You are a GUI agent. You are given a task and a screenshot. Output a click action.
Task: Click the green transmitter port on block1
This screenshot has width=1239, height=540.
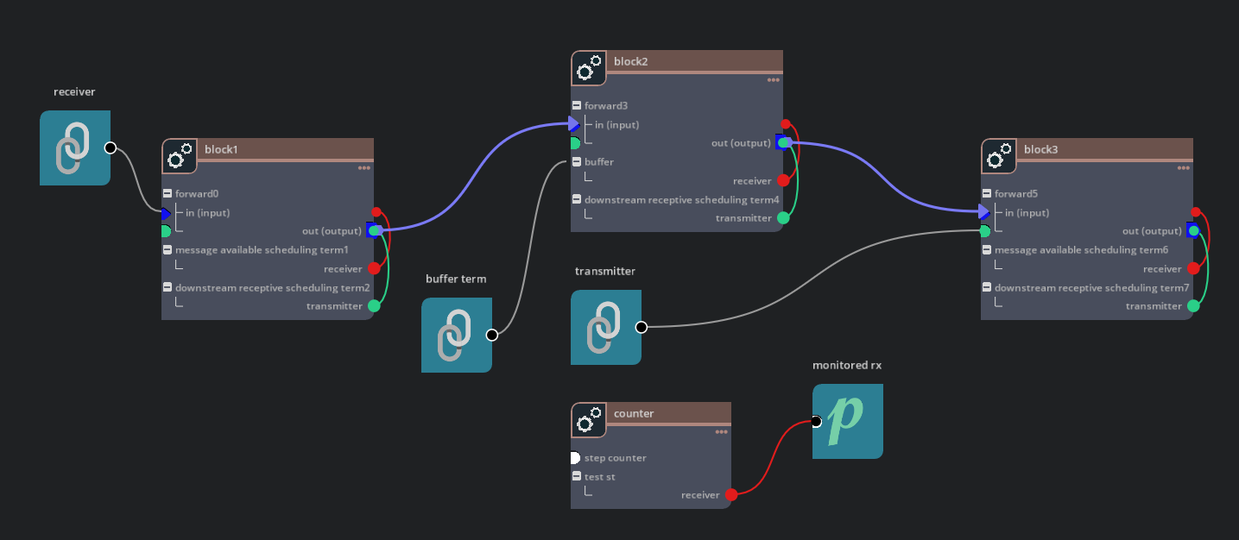click(375, 305)
